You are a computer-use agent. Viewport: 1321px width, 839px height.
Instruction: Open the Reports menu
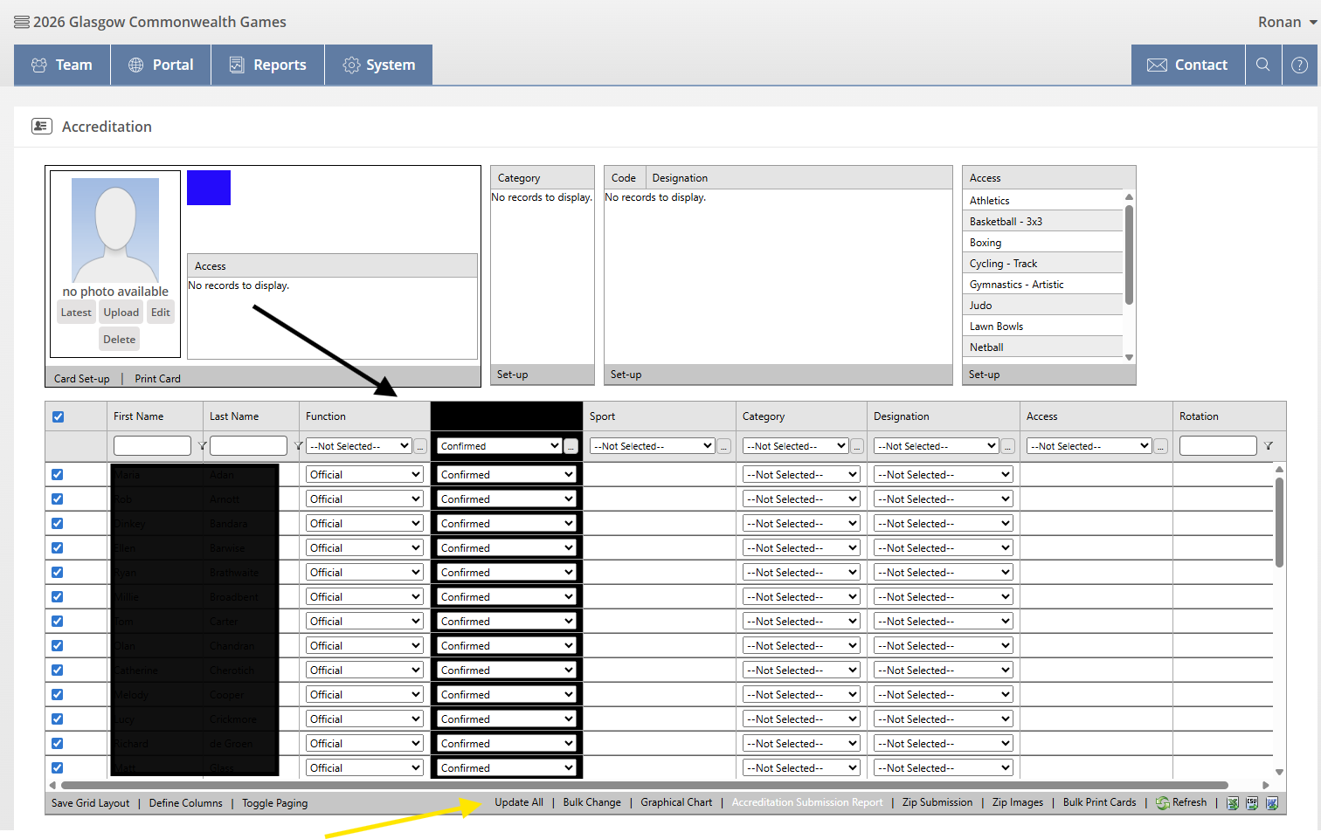click(x=267, y=65)
